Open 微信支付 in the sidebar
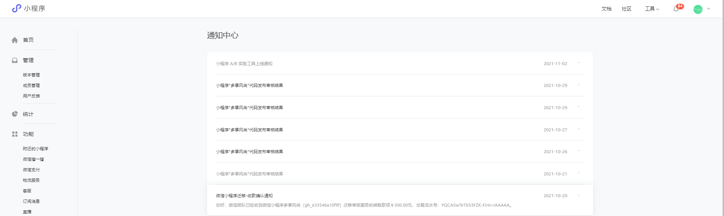 coord(31,170)
